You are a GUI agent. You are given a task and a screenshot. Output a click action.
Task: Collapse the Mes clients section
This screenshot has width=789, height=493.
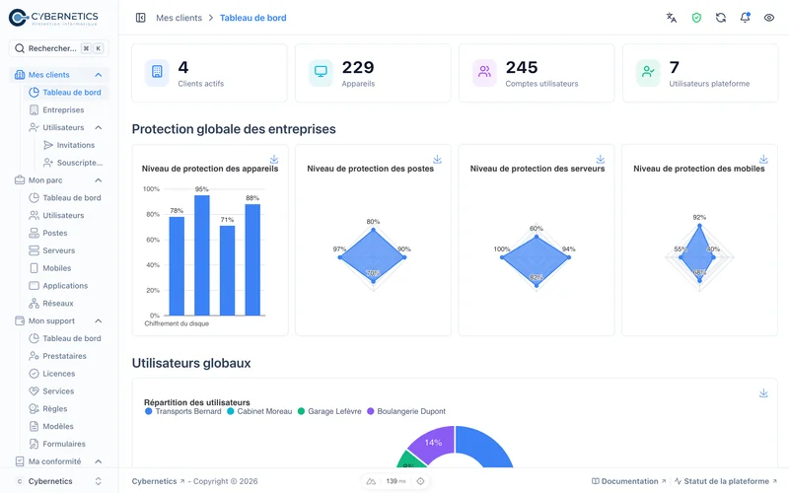pos(99,75)
